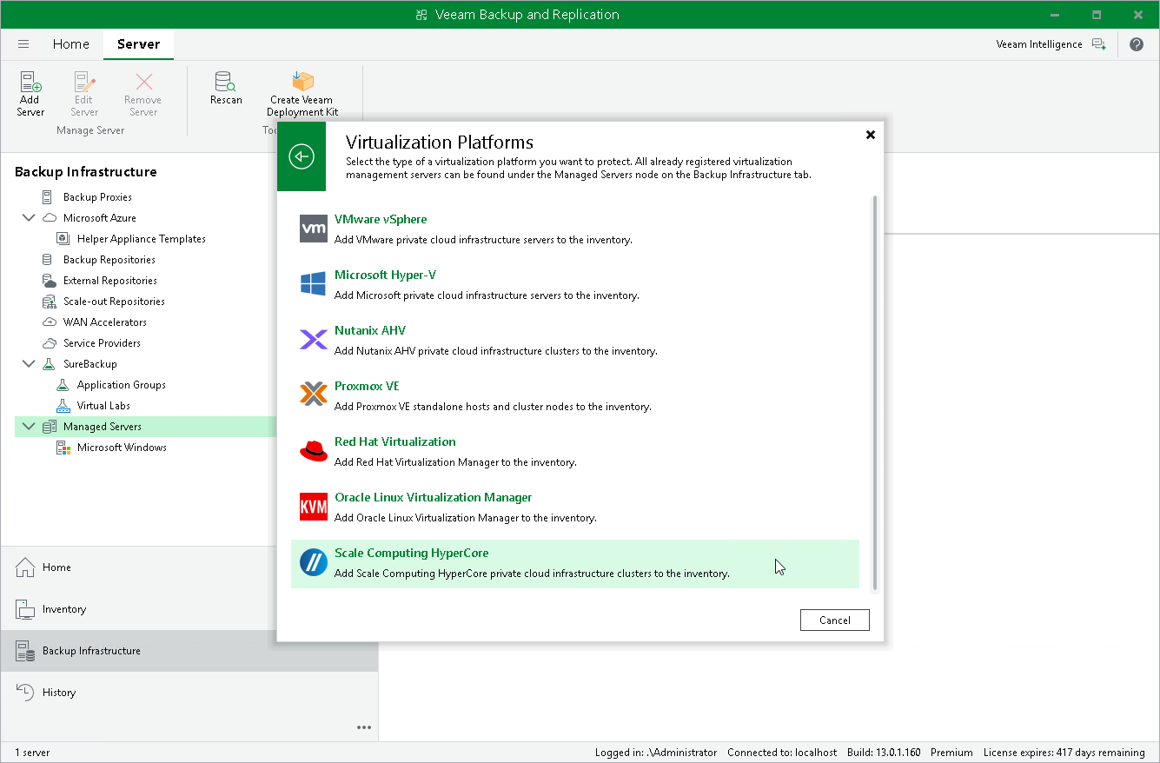
Task: Collapse the Managed Servers tree node
Action: pos(29,427)
